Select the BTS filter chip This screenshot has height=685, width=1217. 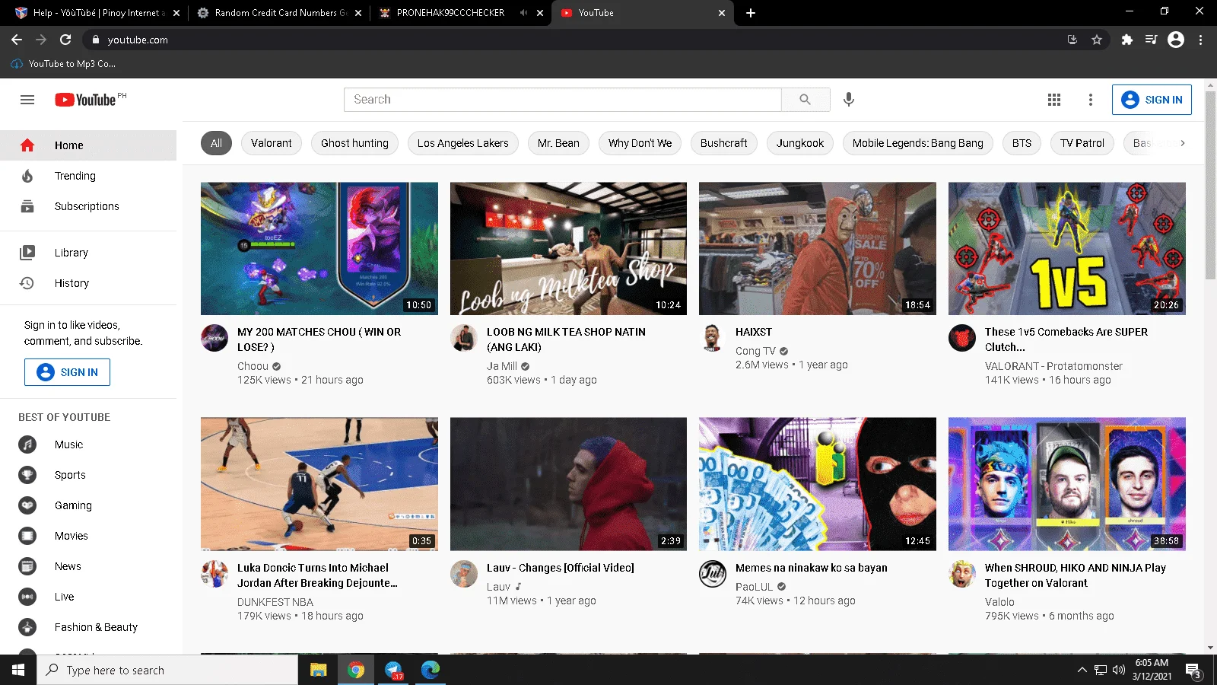(x=1022, y=143)
